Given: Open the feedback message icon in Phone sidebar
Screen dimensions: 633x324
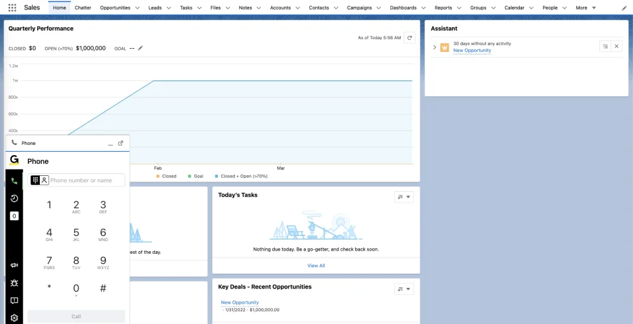Looking at the screenshot, I should (x=14, y=301).
